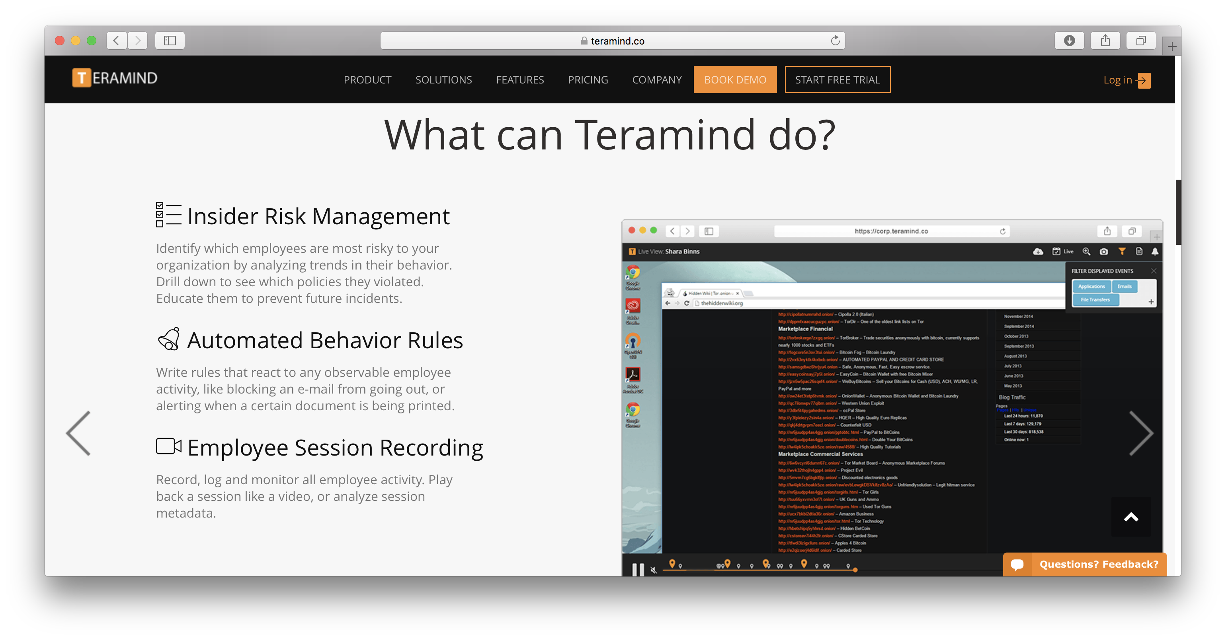Show the next carousel slide
Screen dimensions: 1226x640
click(1141, 433)
